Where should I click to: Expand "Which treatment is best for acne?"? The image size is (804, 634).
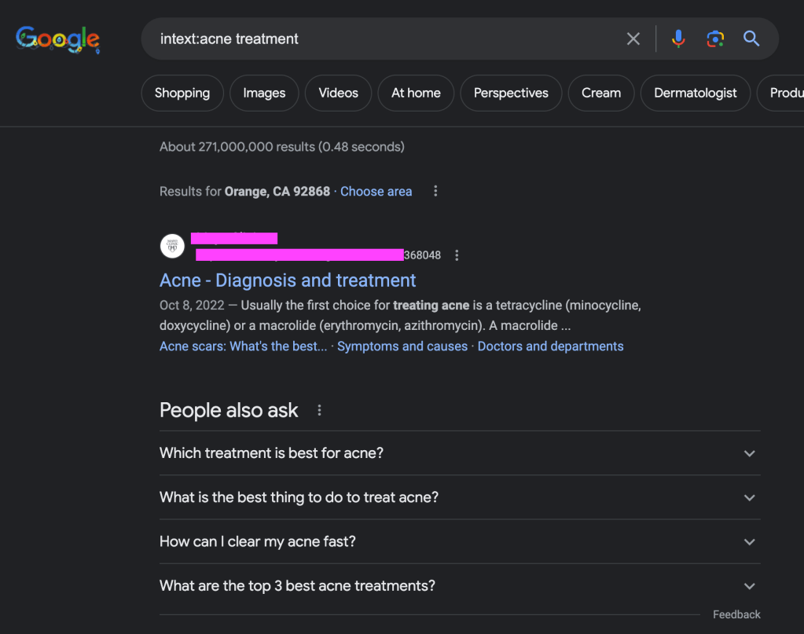click(749, 453)
